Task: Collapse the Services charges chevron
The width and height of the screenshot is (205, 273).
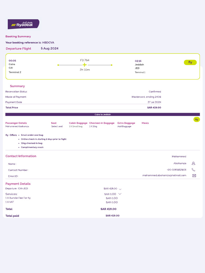Action: [120, 194]
